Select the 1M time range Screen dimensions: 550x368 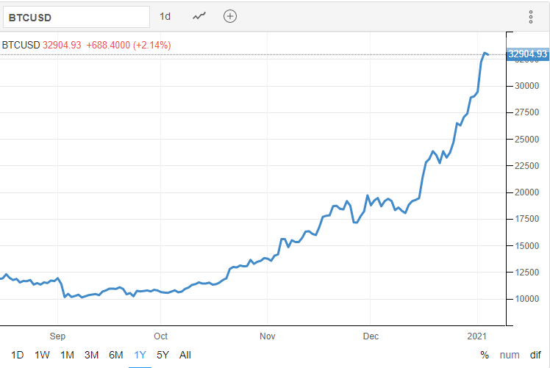[x=67, y=355]
